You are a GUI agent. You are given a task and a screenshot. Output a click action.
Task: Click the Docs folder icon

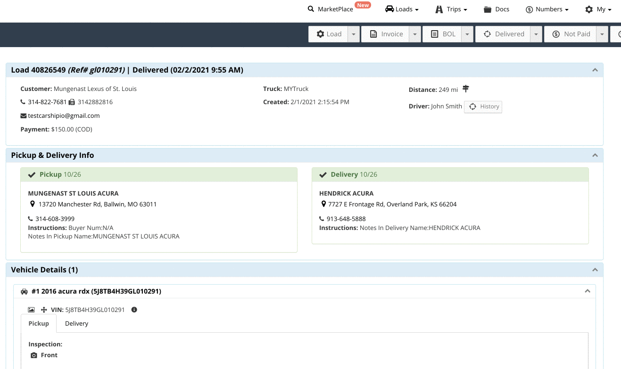coord(488,9)
